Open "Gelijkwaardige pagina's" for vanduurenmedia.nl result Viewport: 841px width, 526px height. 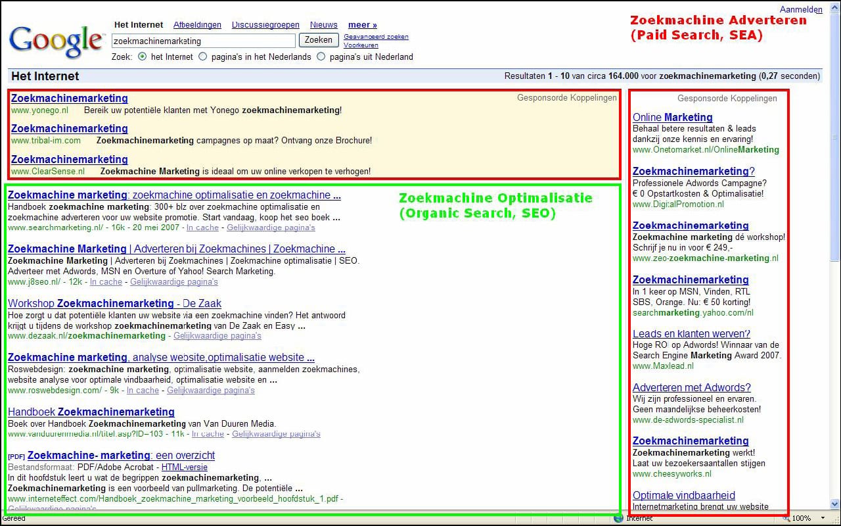pyautogui.click(x=276, y=434)
